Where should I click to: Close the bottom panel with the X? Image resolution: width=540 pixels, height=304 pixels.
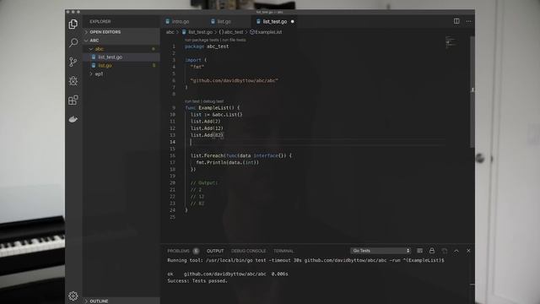click(x=468, y=251)
